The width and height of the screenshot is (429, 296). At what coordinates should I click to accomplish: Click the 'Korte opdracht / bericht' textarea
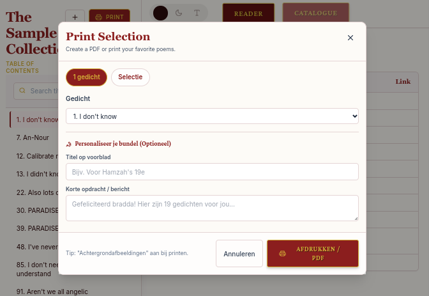pyautogui.click(x=212, y=208)
